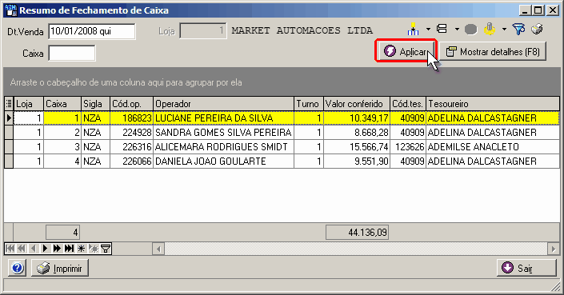Click the row selector of DANIELA's row
Screen dimensions: 564x295
click(x=9, y=161)
